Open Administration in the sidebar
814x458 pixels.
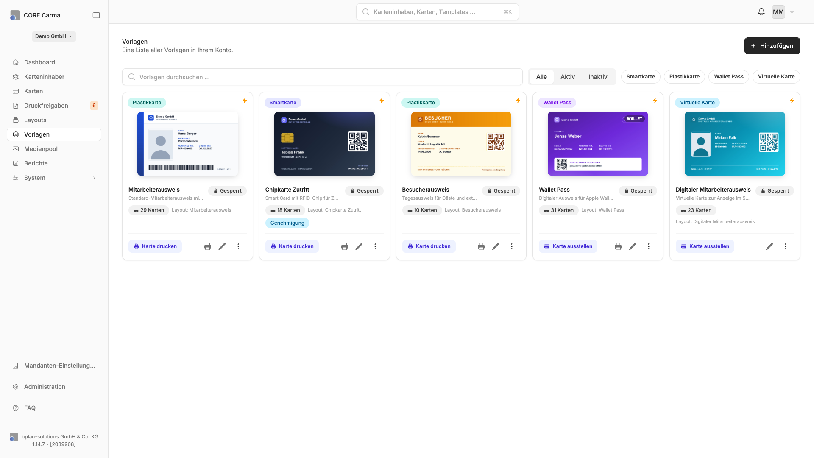click(54, 387)
